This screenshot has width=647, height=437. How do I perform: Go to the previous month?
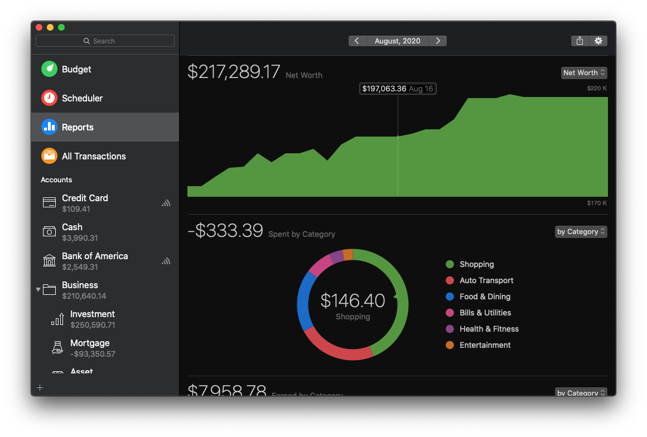[x=357, y=41]
